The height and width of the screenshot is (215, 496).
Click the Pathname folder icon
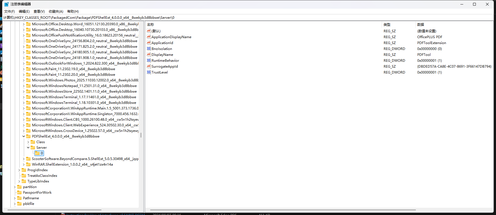pos(19,198)
